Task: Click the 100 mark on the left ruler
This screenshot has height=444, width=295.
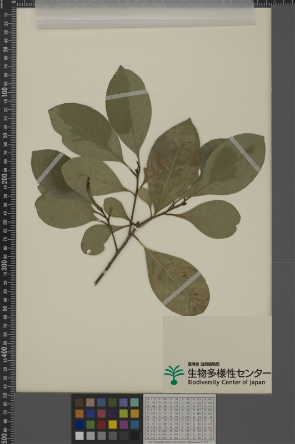Action: coord(5,92)
